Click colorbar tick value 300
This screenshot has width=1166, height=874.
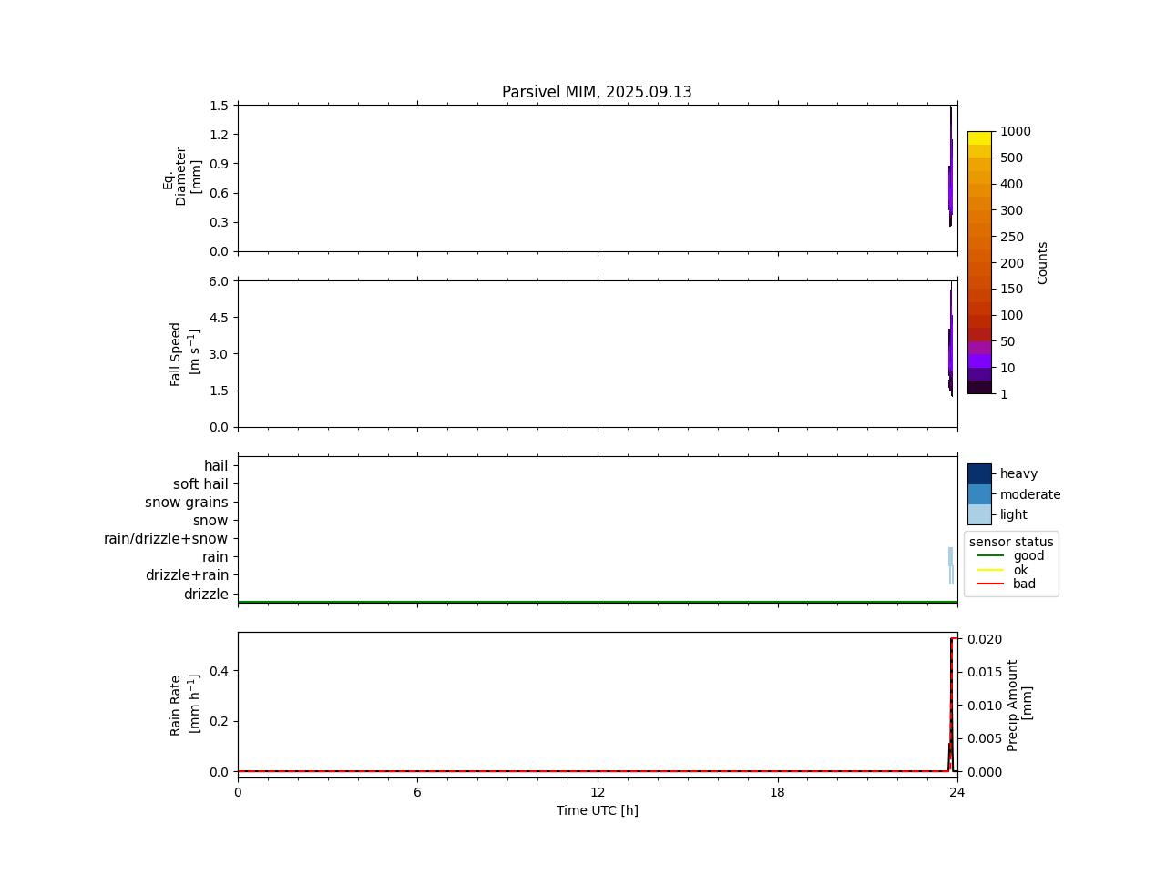point(1011,211)
